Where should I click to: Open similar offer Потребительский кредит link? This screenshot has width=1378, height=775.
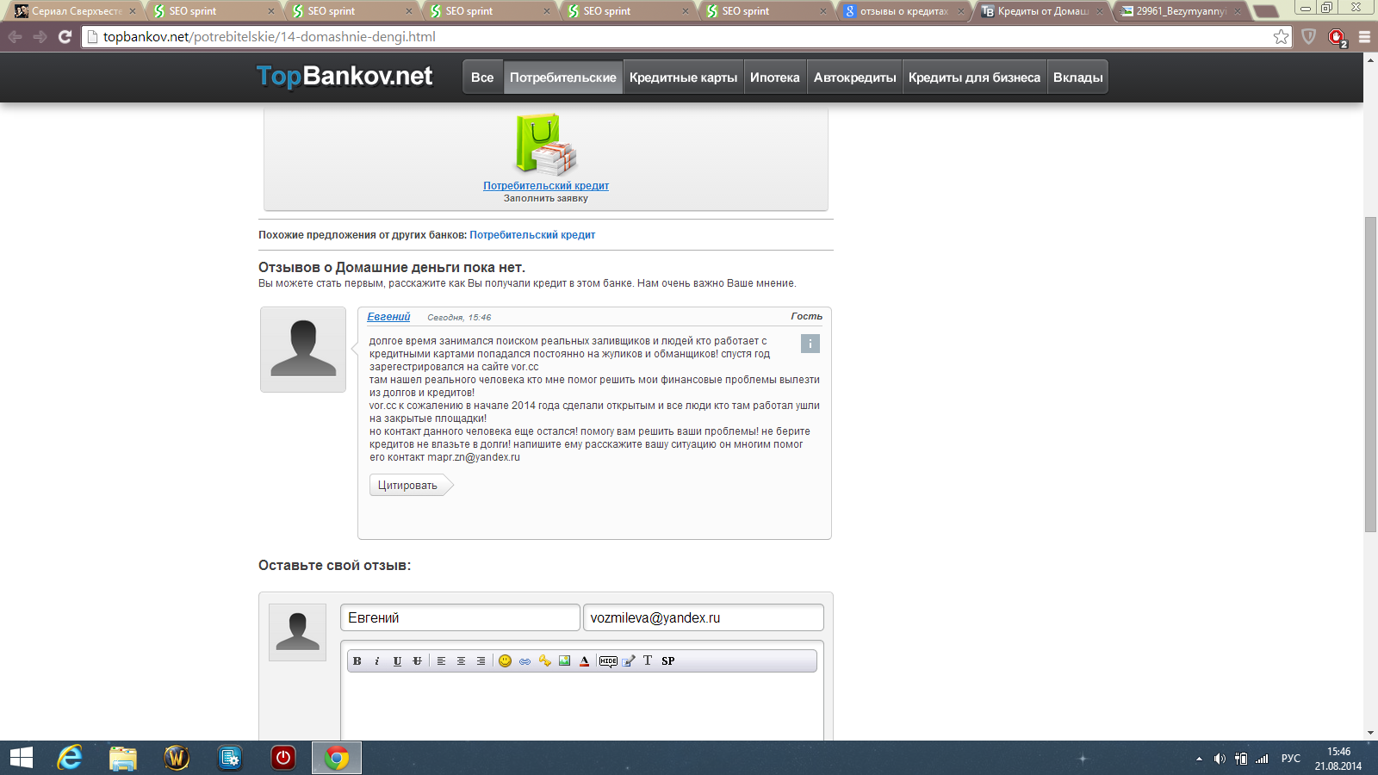pos(532,235)
